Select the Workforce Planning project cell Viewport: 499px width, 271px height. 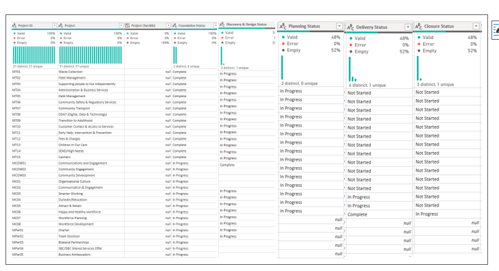tap(91, 218)
